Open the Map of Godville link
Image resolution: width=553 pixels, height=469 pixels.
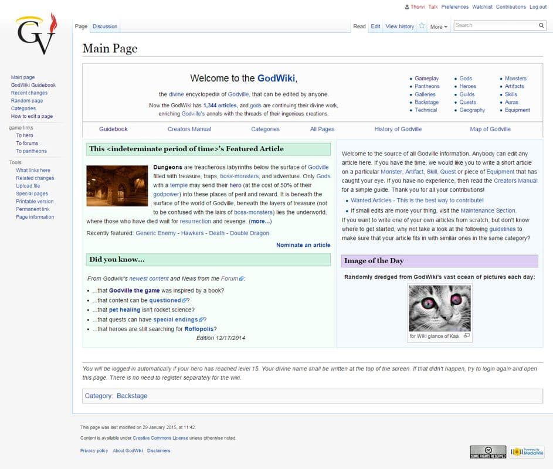click(490, 129)
